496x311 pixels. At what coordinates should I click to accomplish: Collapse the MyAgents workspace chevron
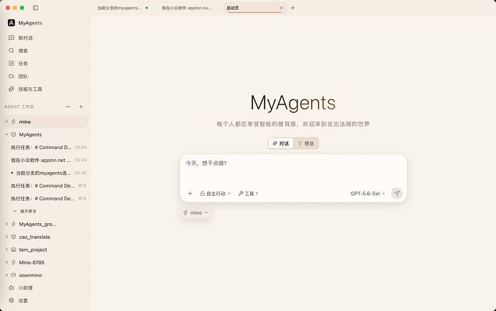tap(6, 135)
